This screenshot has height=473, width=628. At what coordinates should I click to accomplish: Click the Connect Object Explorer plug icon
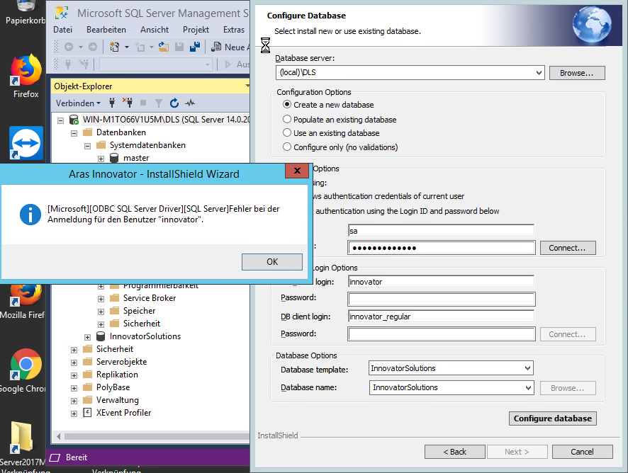click(x=112, y=103)
